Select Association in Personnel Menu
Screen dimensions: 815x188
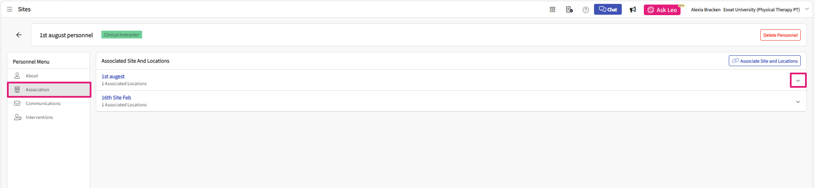pos(37,89)
